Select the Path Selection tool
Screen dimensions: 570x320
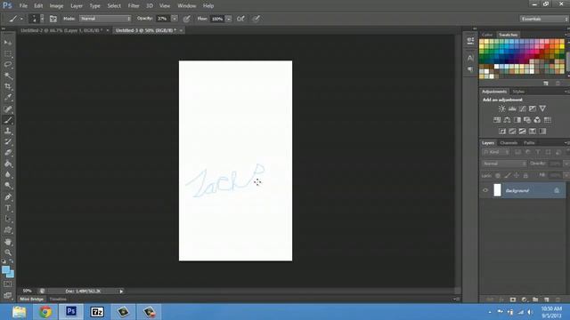pos(8,219)
